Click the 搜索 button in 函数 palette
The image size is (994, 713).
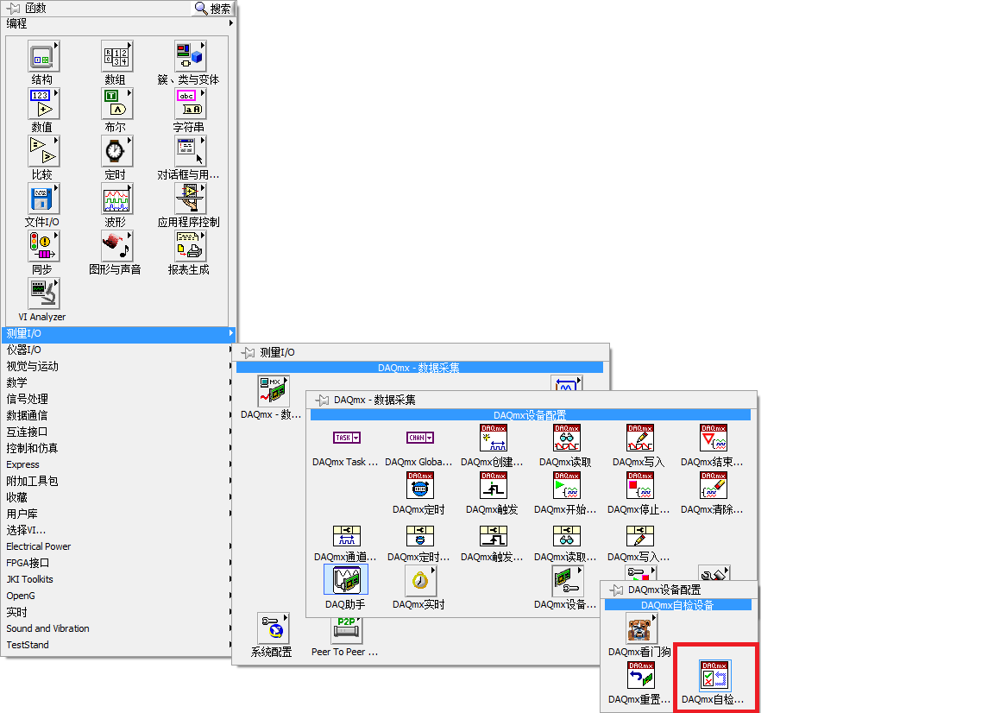[x=212, y=9]
